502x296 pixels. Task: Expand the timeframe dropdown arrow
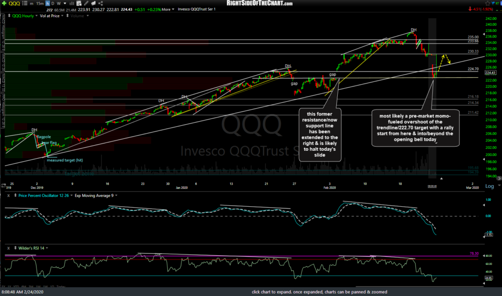(65, 4)
